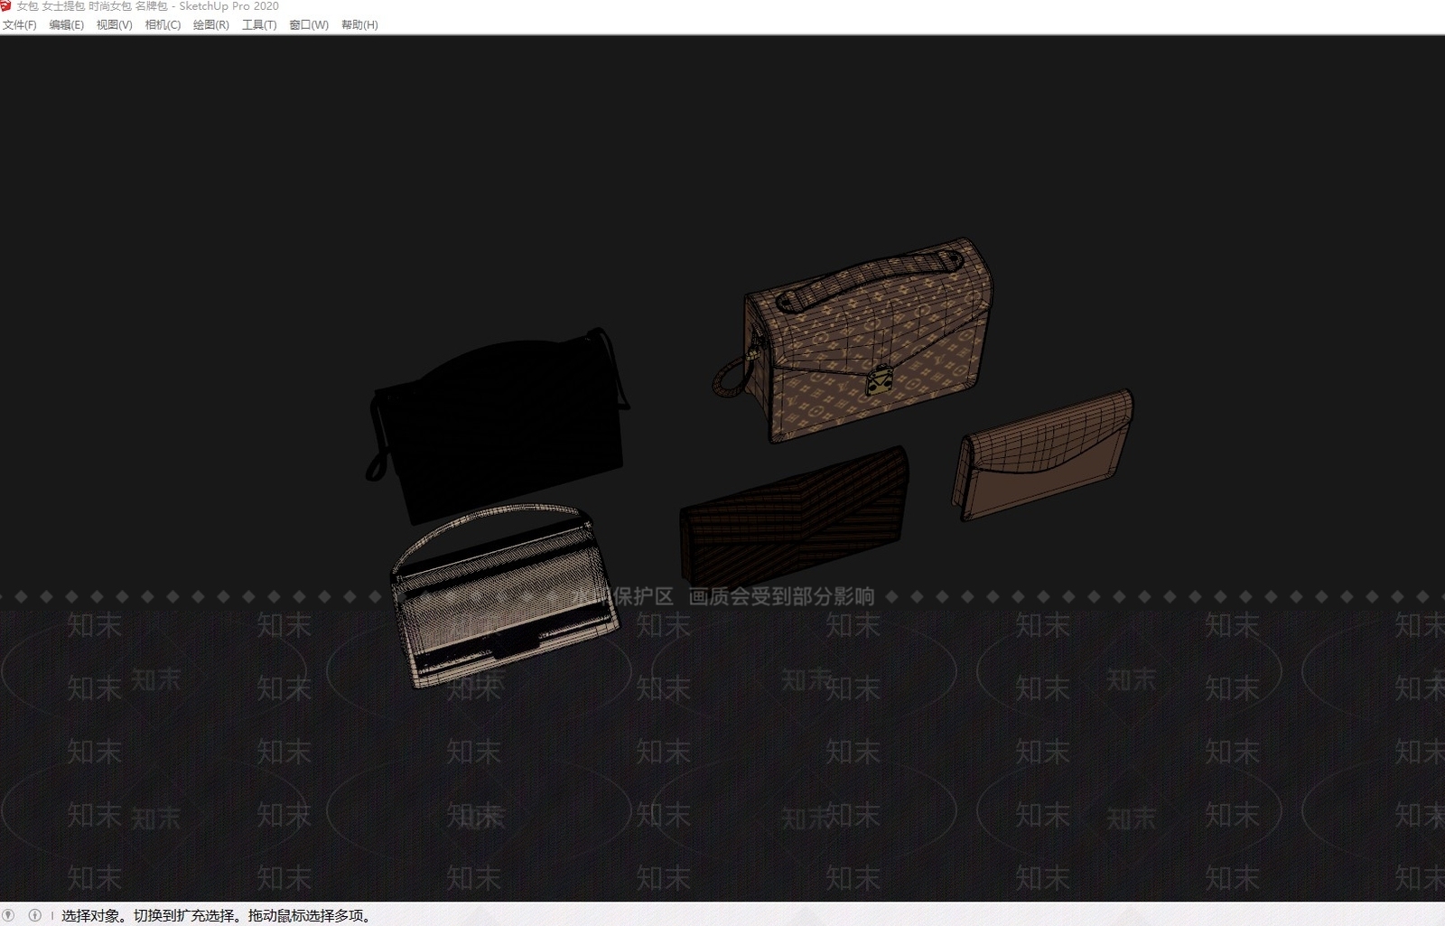Screen dimensions: 1445x926
Task: Click the geo-location icon in the status bar
Action: tap(9, 915)
